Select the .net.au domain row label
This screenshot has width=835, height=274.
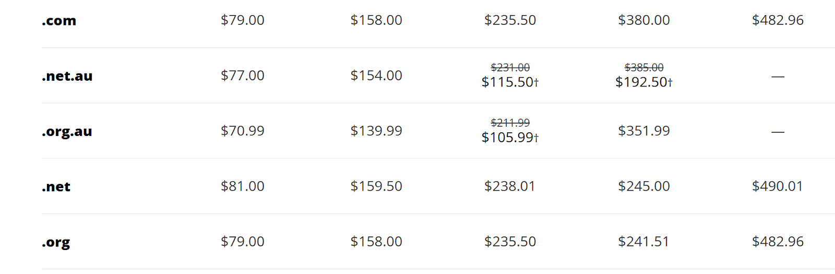point(67,76)
